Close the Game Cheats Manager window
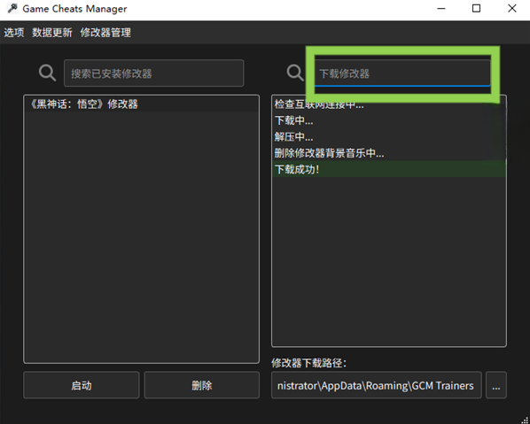530x424 pixels. (512, 9)
